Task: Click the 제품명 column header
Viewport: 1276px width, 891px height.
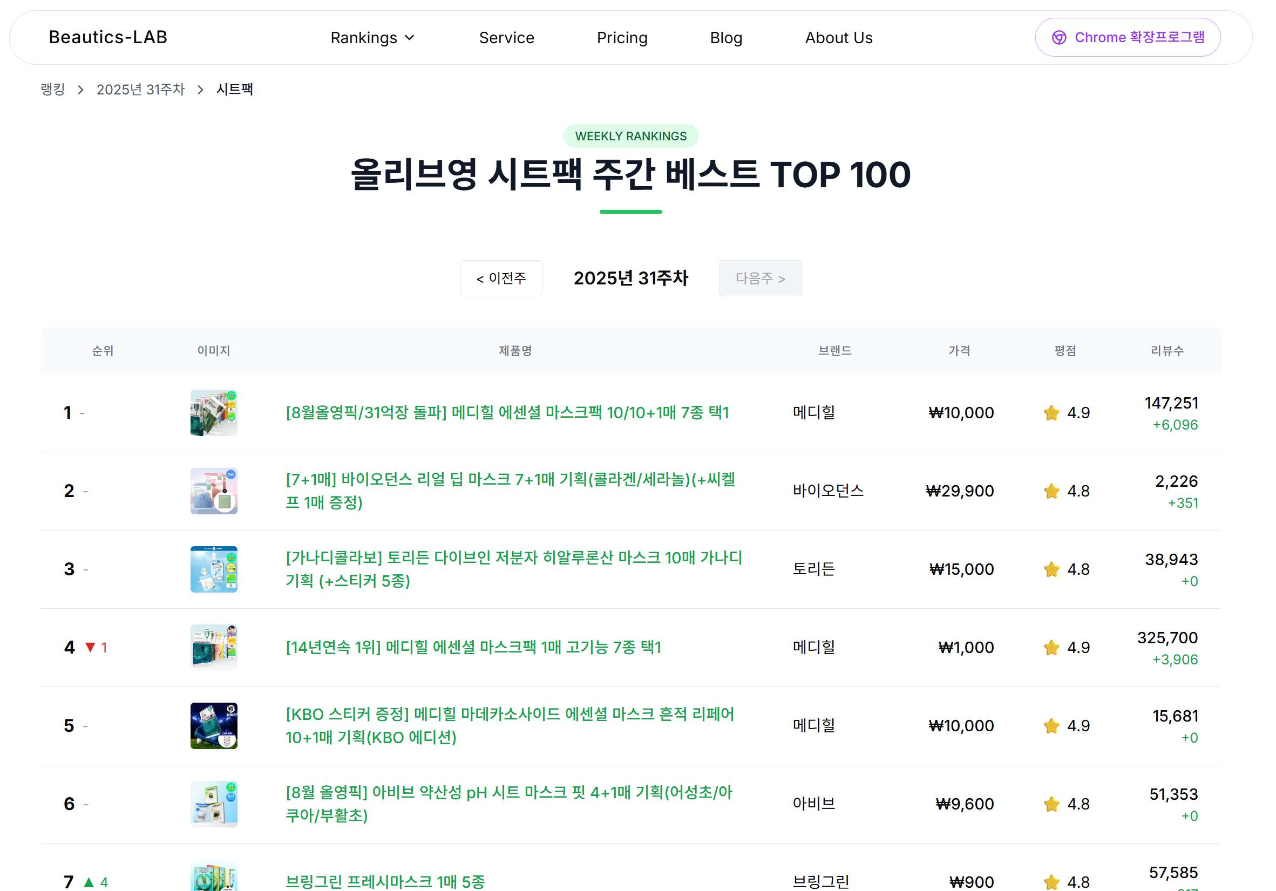Action: (x=515, y=350)
